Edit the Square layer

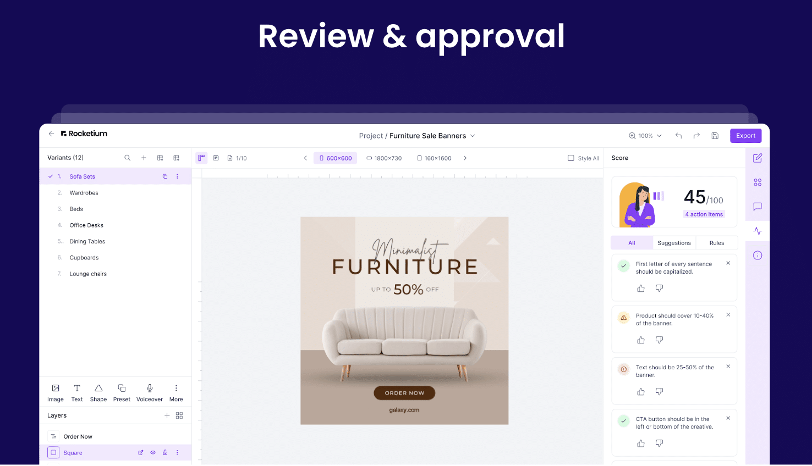(141, 453)
